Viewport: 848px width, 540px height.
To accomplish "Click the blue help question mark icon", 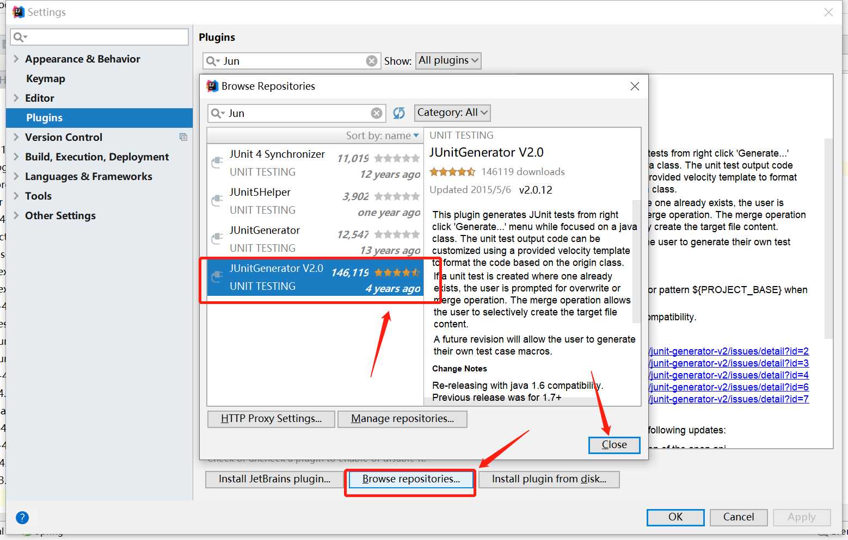I will [22, 517].
